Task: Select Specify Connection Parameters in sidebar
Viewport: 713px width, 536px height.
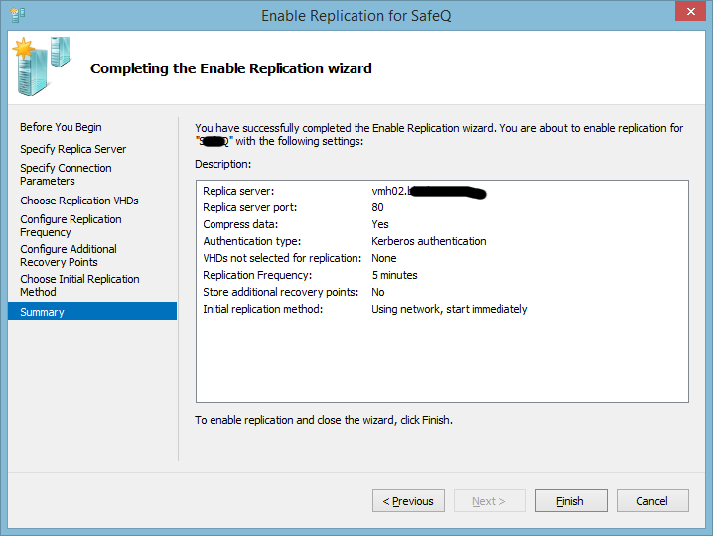Action: 66,175
